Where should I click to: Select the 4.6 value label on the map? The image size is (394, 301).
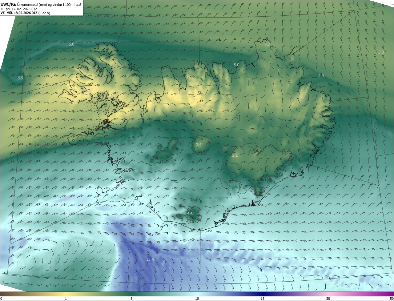[190, 214]
